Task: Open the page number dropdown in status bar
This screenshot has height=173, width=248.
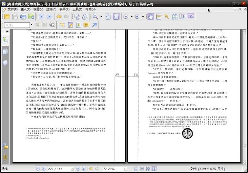Action: coord(72,169)
